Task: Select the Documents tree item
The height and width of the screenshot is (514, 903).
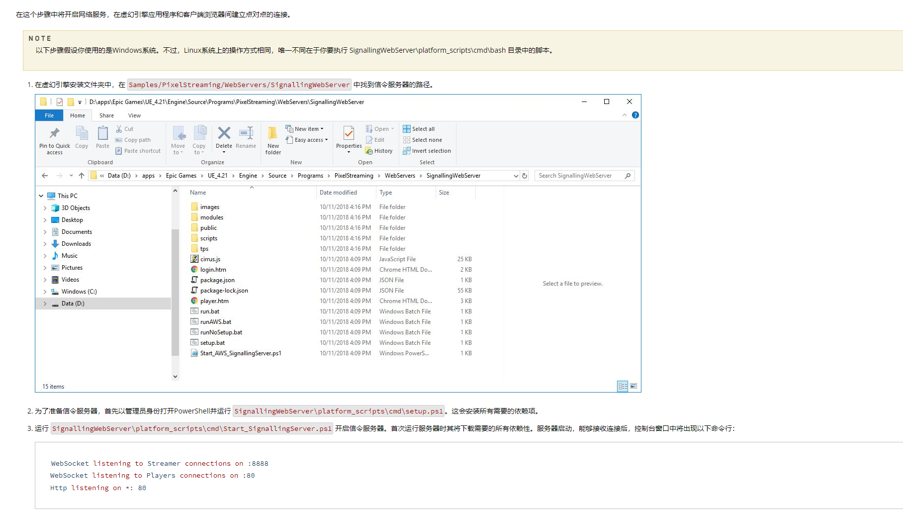Action: (77, 232)
